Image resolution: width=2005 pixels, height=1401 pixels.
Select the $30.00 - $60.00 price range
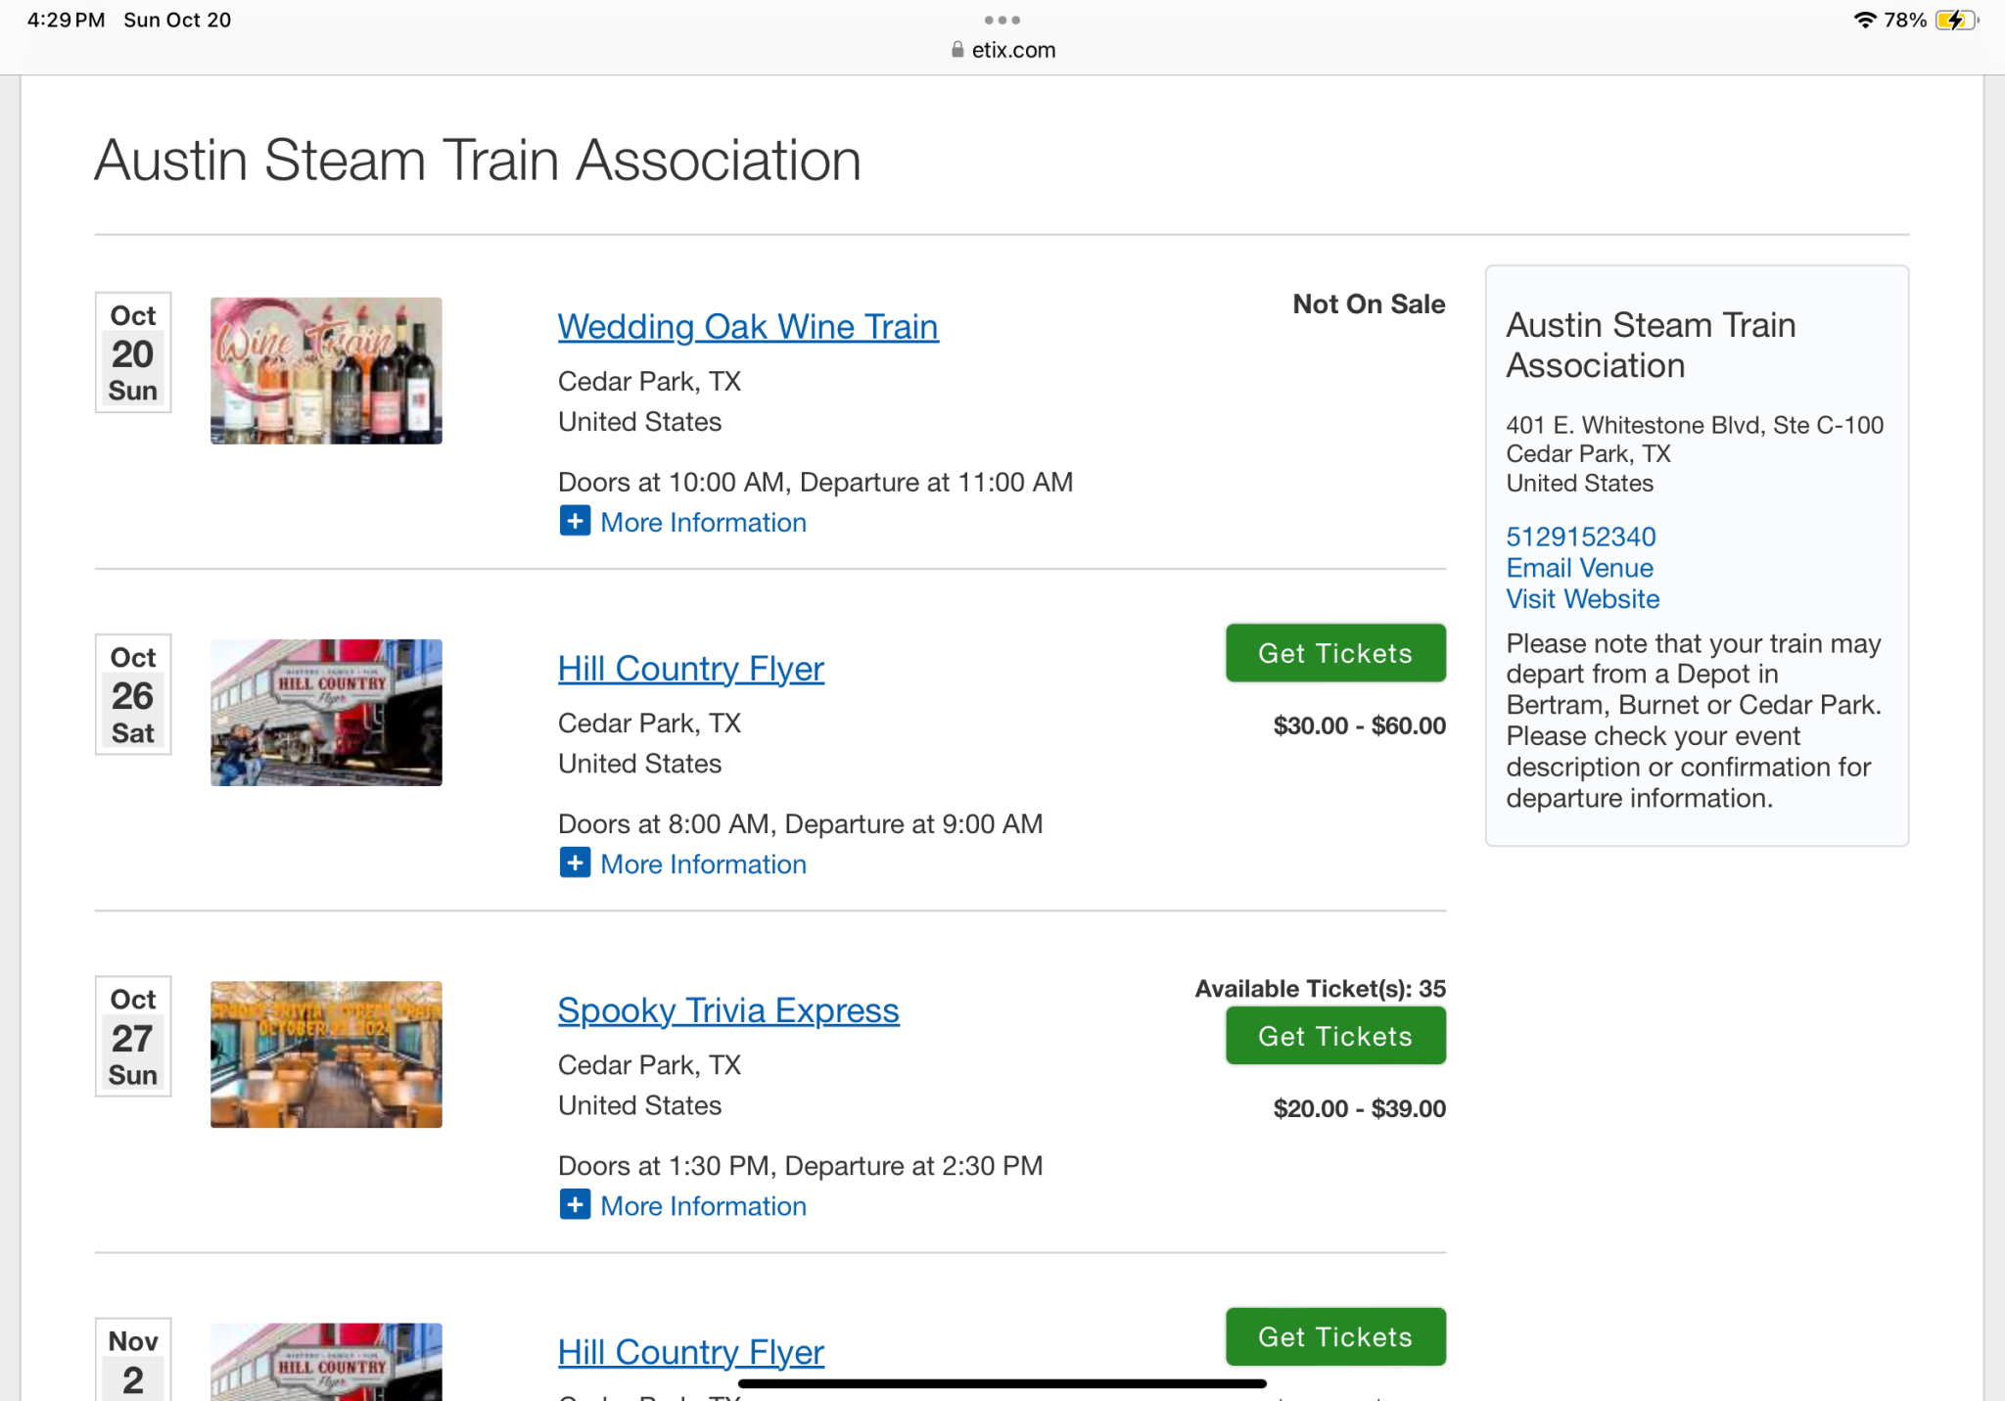click(1359, 725)
